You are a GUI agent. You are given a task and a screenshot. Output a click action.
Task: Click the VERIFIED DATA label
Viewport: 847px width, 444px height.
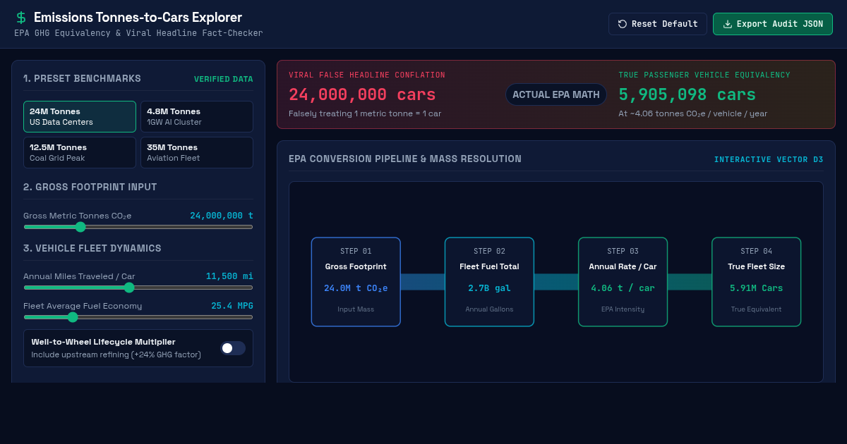[224, 79]
